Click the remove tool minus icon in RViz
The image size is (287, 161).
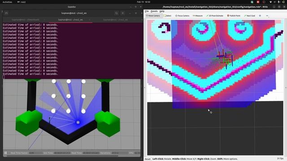click(x=267, y=16)
